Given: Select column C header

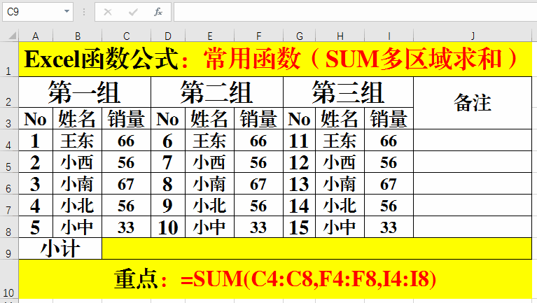Looking at the screenshot, I should pyautogui.click(x=126, y=36).
